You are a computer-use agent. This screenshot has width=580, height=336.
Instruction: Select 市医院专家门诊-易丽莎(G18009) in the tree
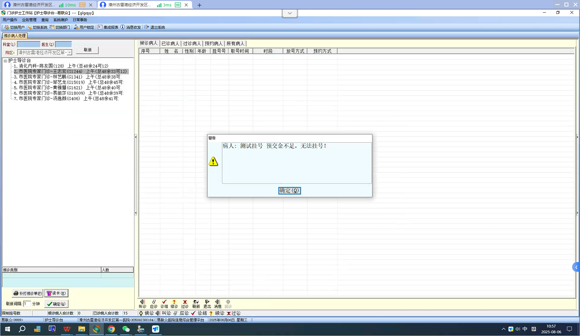[69, 93]
